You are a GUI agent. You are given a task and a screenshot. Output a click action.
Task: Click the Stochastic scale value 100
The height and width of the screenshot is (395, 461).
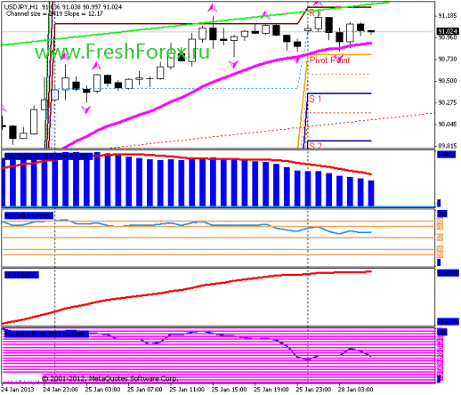(x=442, y=332)
